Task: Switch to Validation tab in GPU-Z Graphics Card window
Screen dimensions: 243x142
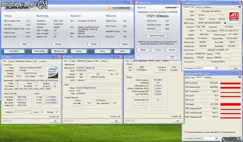Action: click(207, 7)
